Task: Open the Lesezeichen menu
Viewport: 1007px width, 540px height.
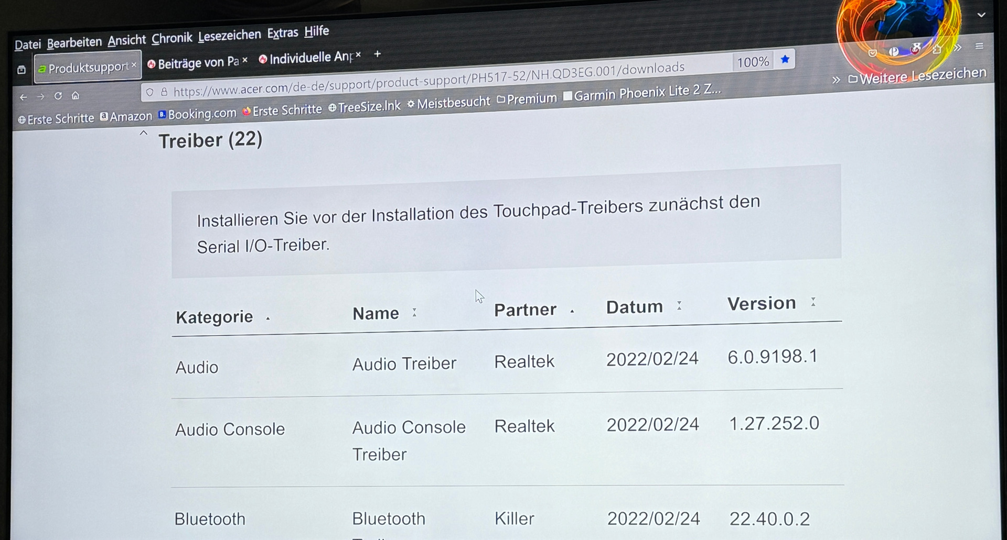Action: (229, 36)
